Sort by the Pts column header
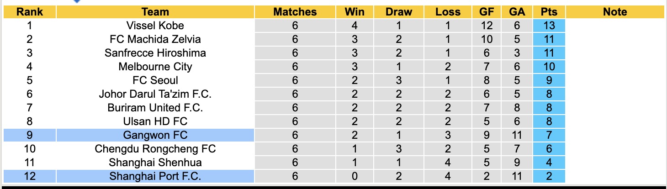Screen dimensions: 667x189 549,12
